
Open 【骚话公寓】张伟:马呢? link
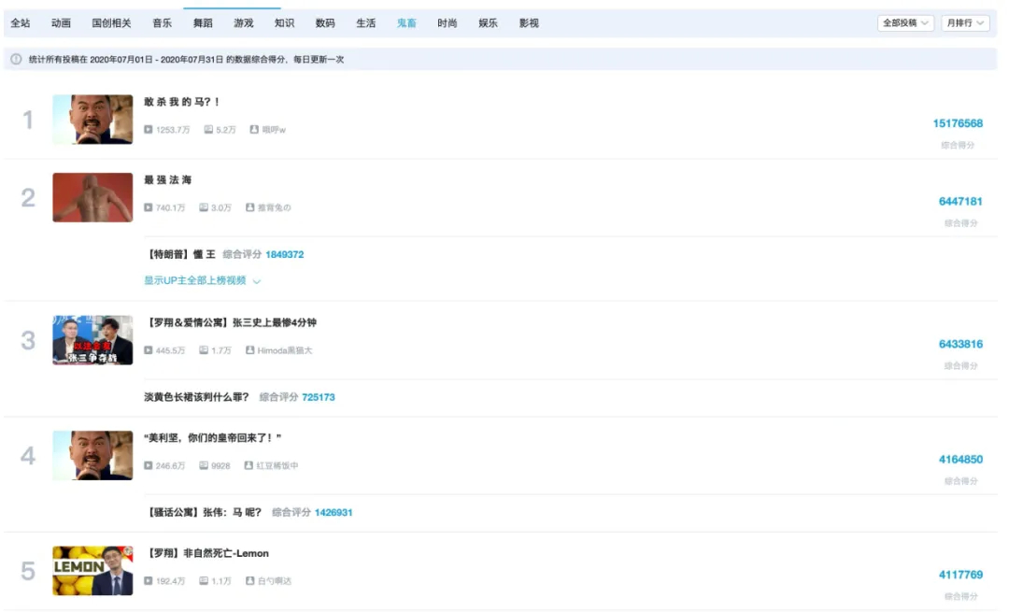(x=204, y=512)
